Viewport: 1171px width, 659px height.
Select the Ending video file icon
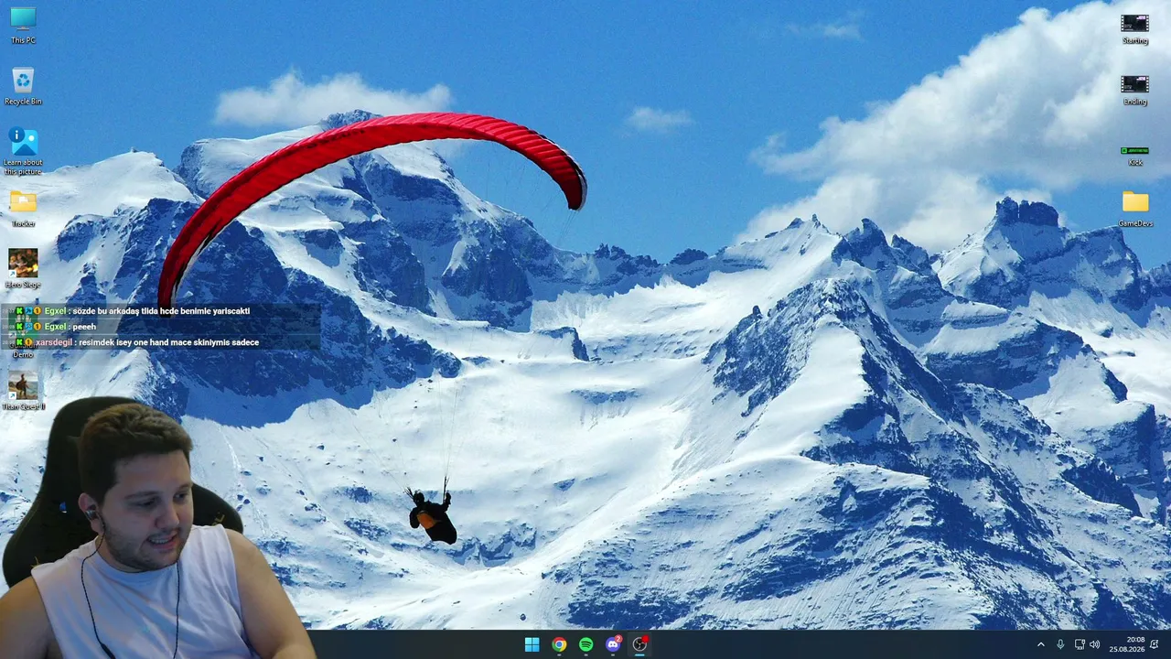tap(1135, 89)
